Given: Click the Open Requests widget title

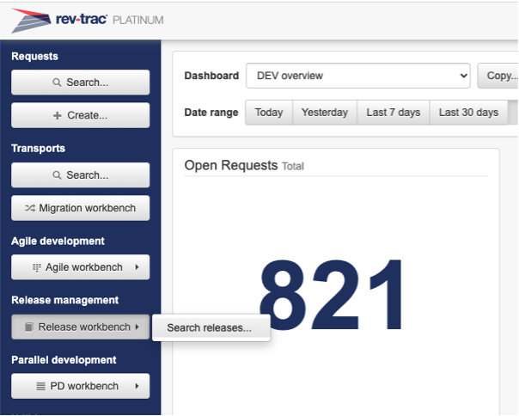Looking at the screenshot, I should [x=231, y=165].
